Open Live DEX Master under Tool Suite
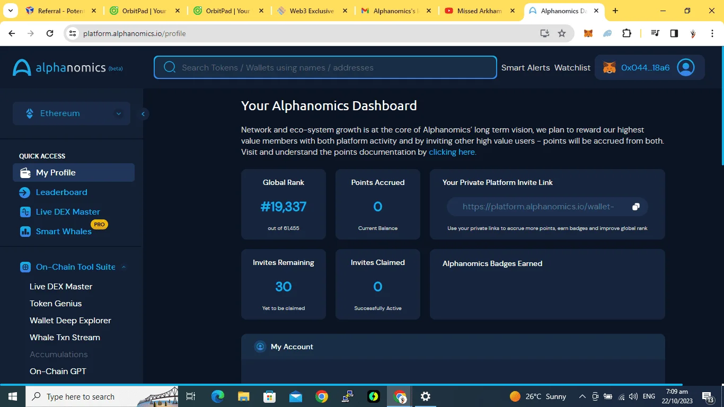This screenshot has width=724, height=407. 61,287
